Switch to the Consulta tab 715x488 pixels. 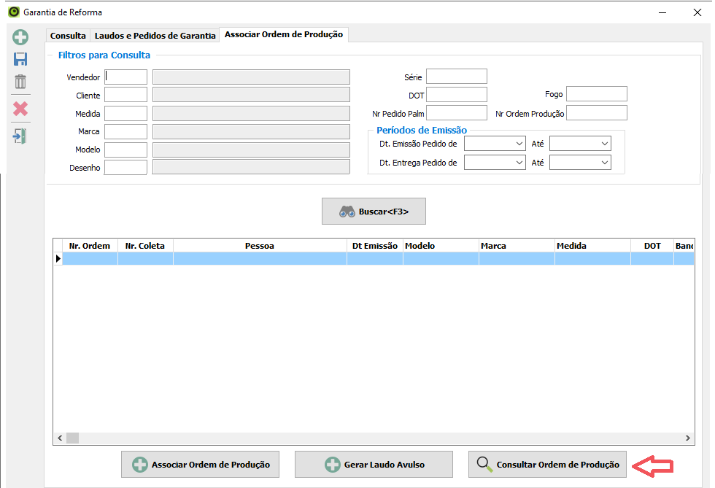pyautogui.click(x=68, y=36)
